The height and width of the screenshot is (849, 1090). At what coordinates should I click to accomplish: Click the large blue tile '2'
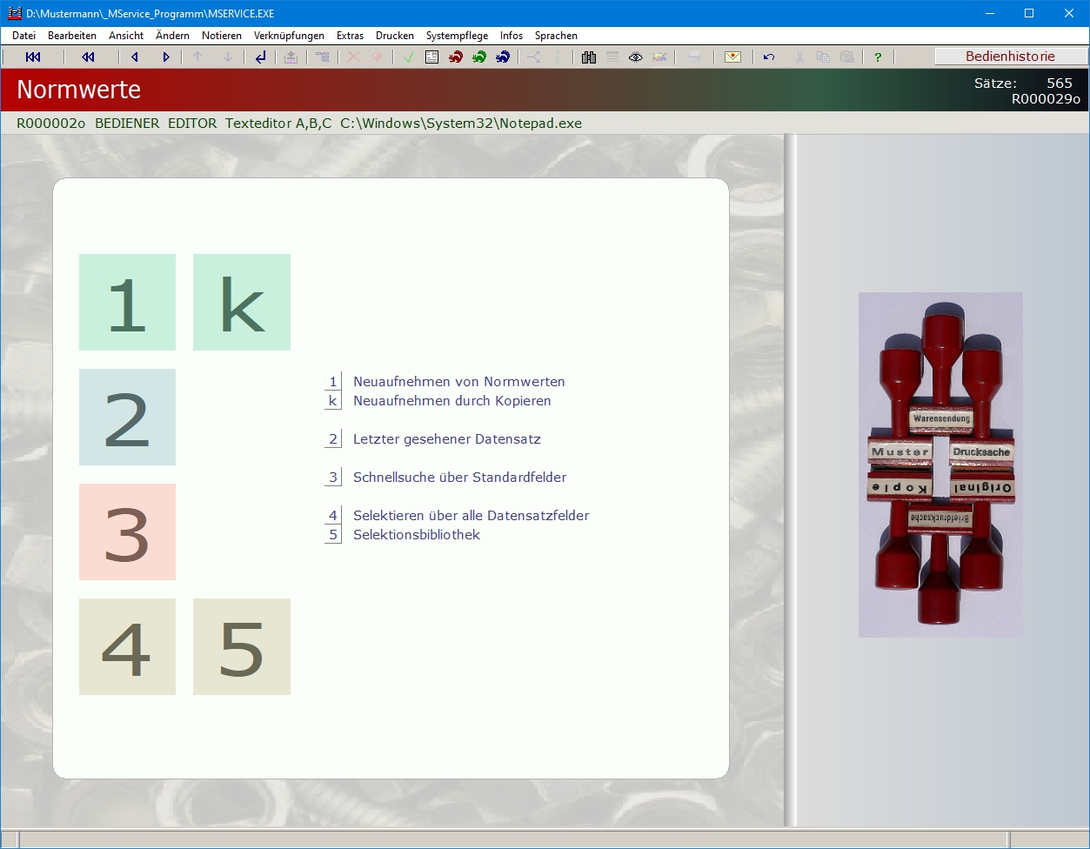click(x=127, y=417)
